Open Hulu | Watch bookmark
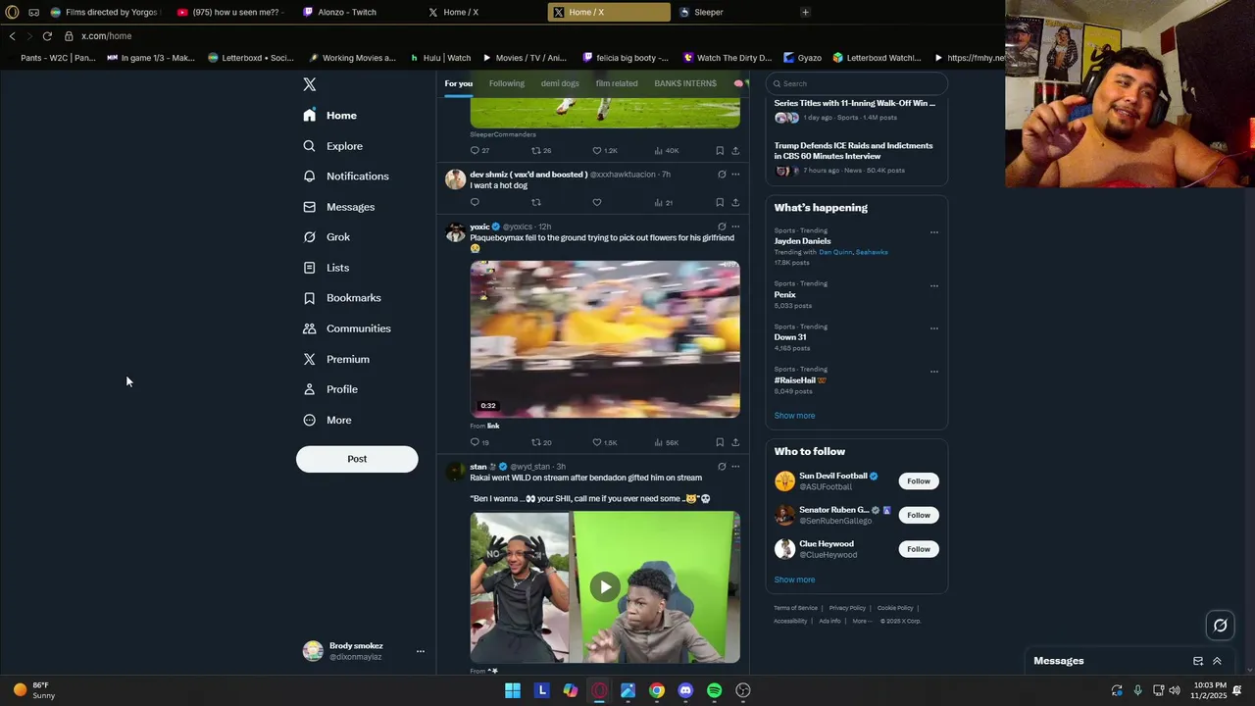 click(x=440, y=58)
